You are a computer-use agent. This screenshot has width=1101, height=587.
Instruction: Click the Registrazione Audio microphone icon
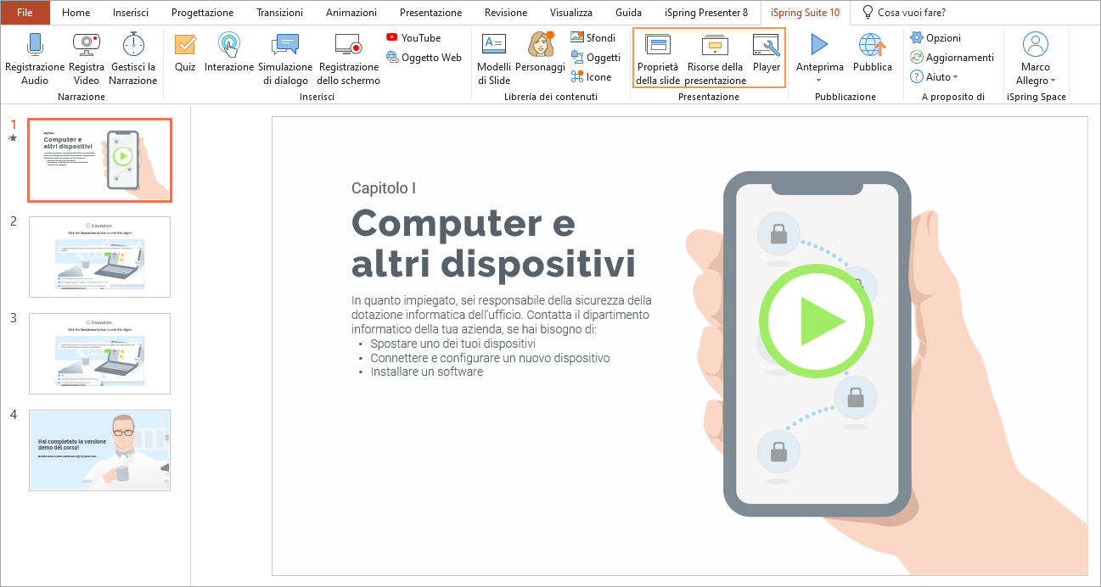click(x=35, y=45)
